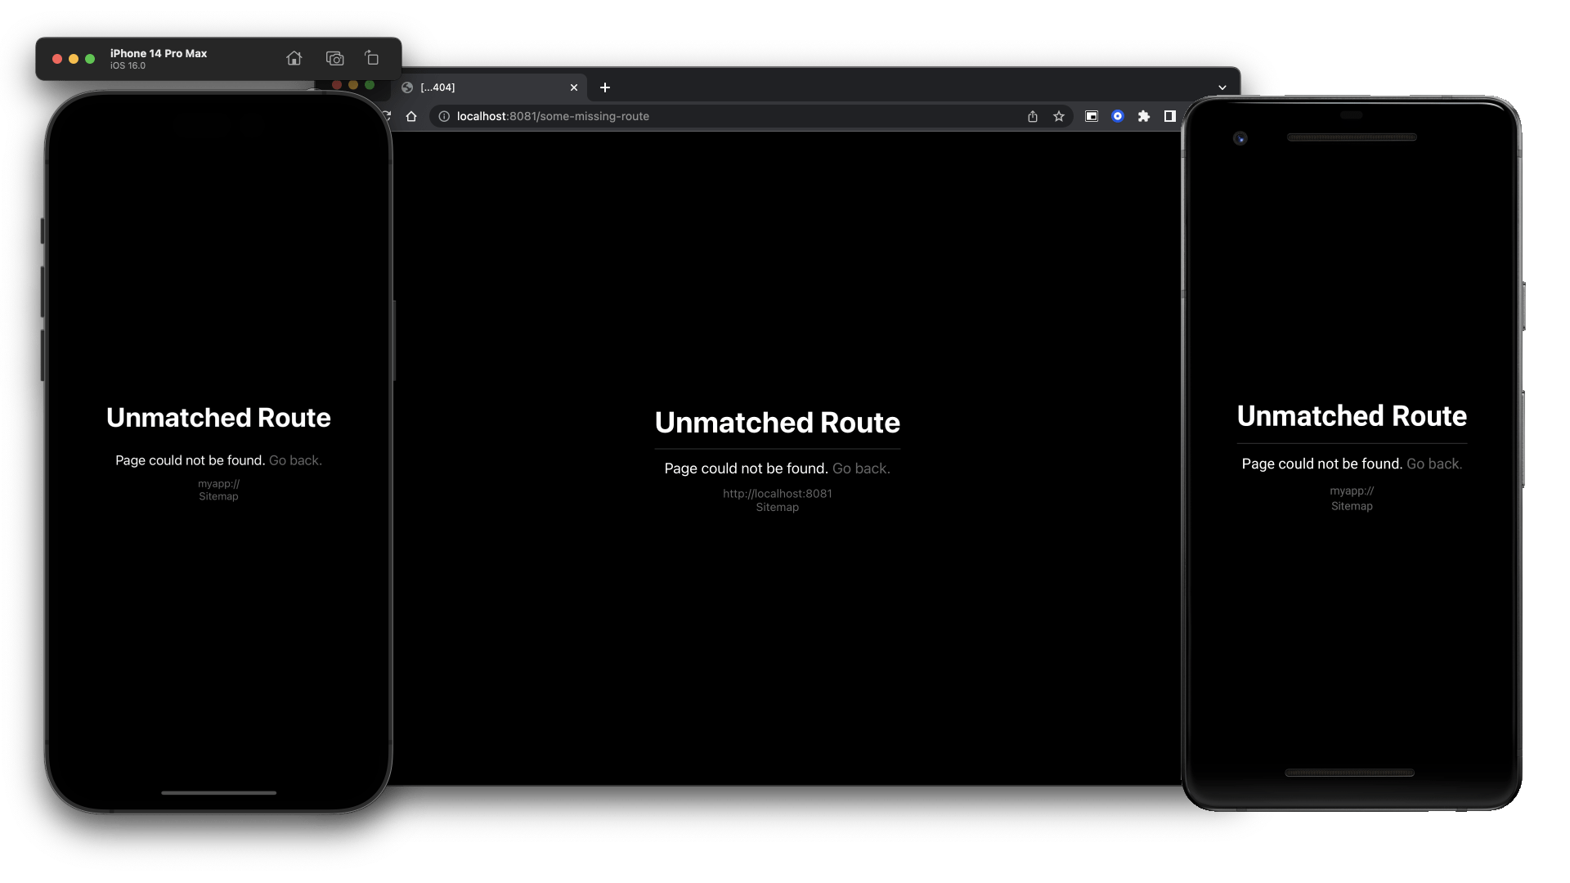Open site information icon in address bar

pyautogui.click(x=444, y=116)
